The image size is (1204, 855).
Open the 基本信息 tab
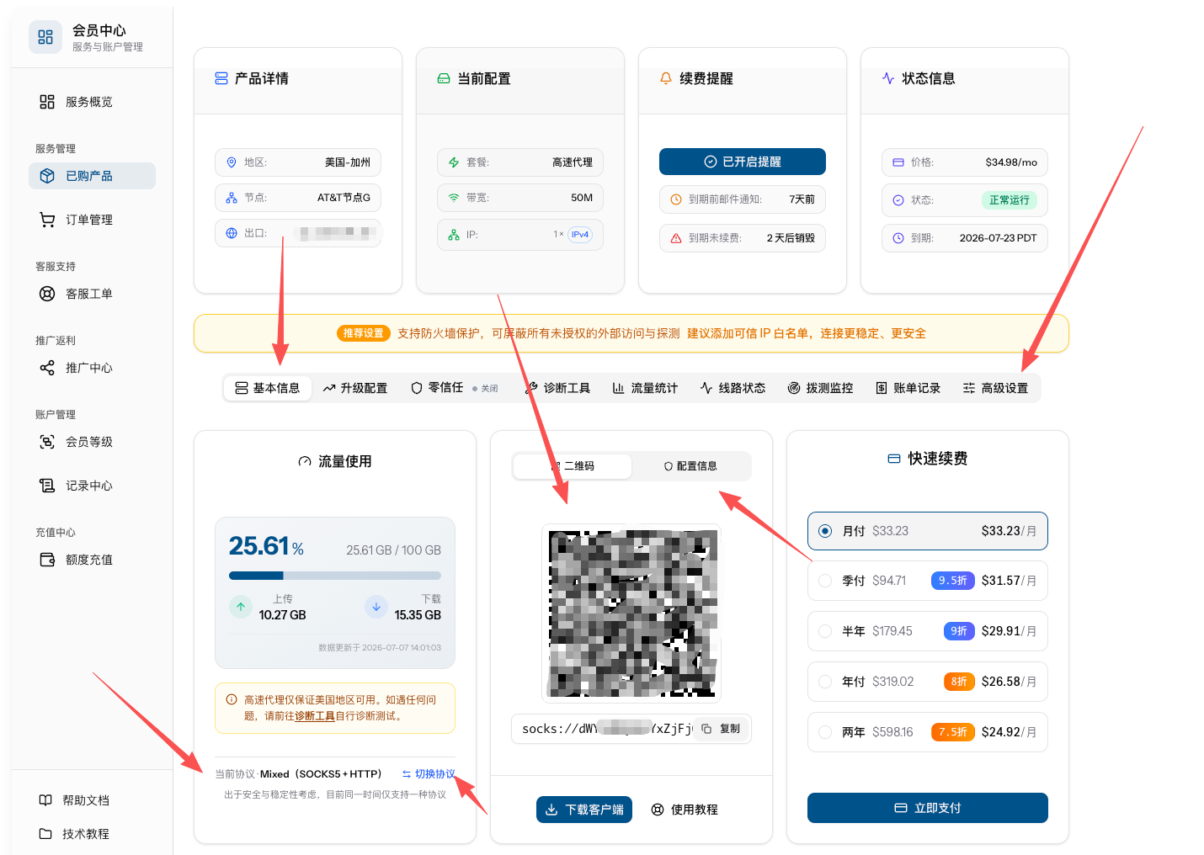pos(268,388)
